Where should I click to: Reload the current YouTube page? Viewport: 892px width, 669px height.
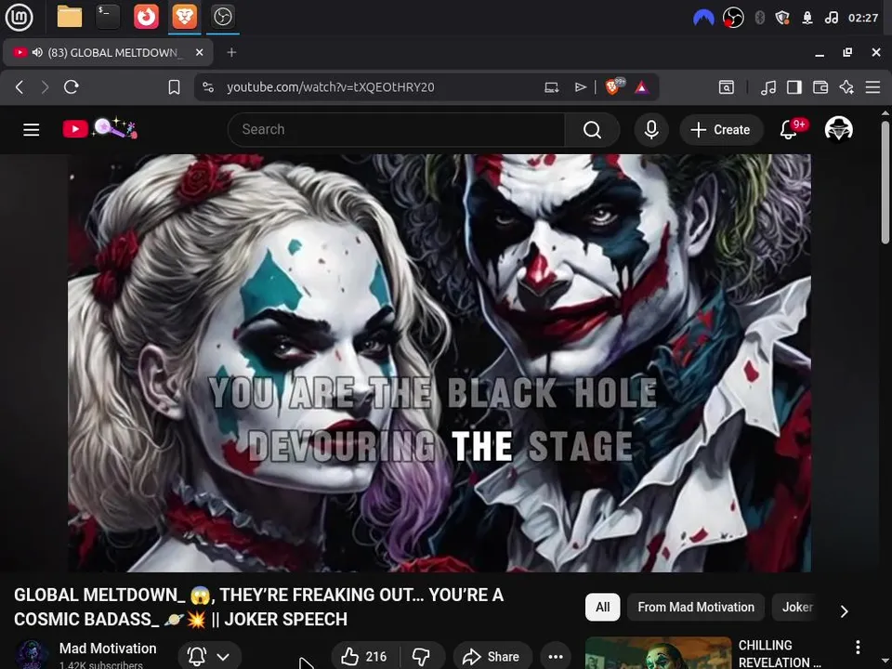[x=72, y=87]
